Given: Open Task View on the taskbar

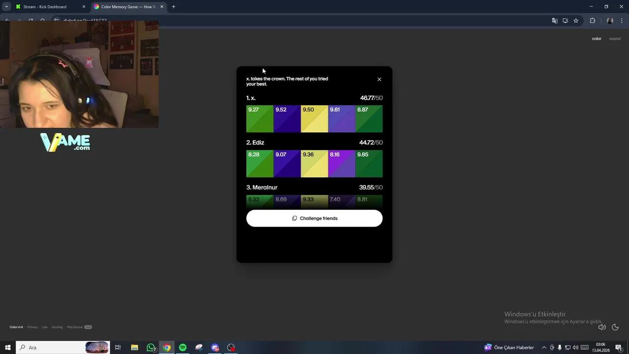Looking at the screenshot, I should coord(118,348).
